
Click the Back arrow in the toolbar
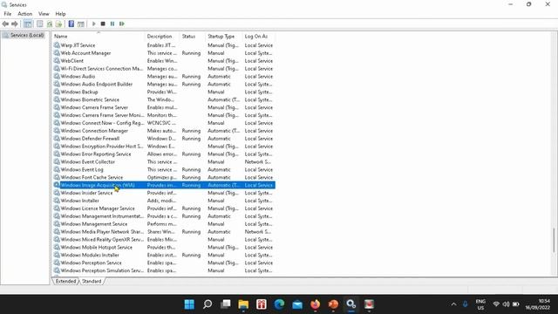5,24
